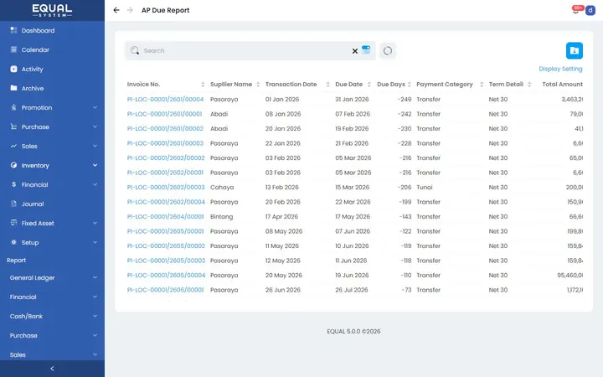Click the Calendar sidebar icon
This screenshot has height=377, width=603.
[x=14, y=49]
